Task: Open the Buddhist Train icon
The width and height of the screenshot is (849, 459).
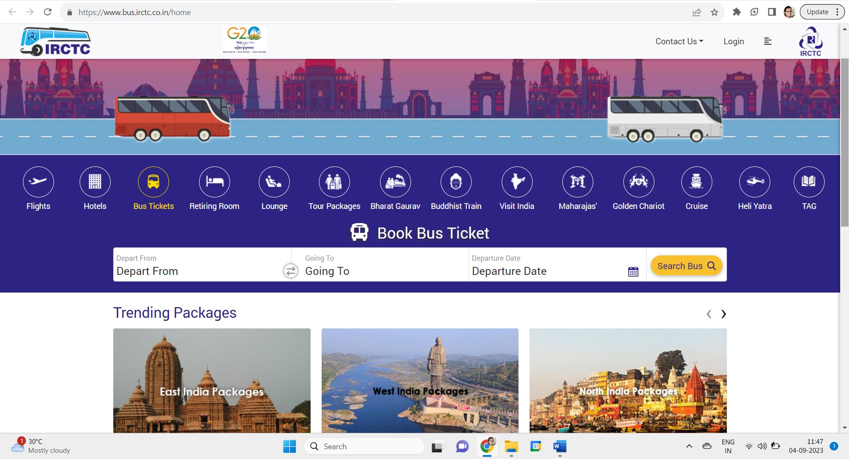Action: tap(456, 181)
